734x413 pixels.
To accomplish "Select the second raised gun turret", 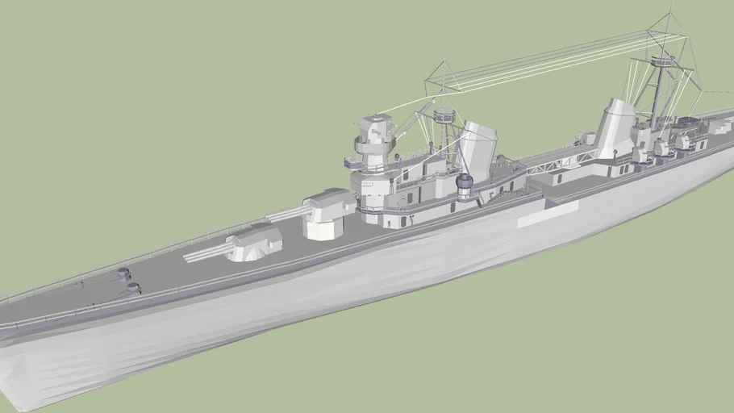I will tap(327, 213).
